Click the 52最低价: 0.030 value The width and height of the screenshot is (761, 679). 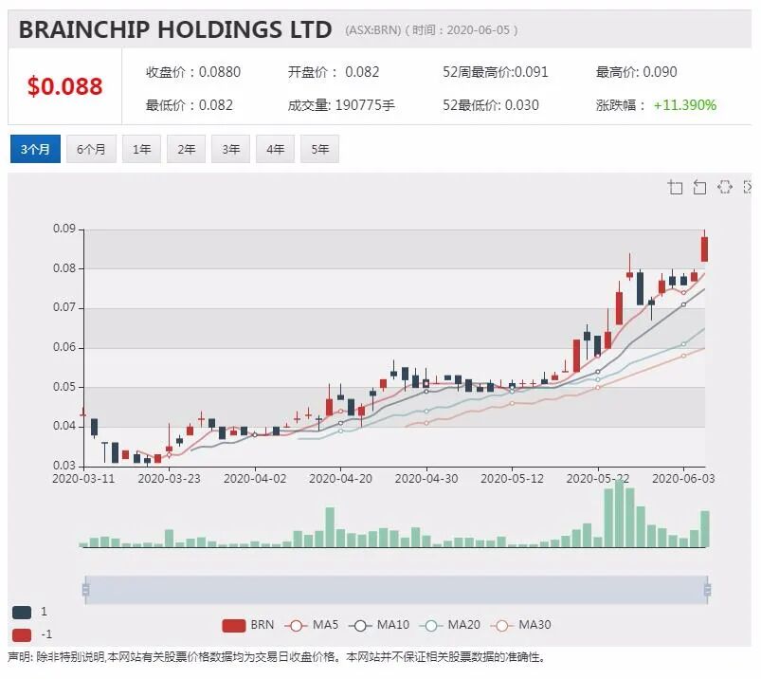[491, 105]
